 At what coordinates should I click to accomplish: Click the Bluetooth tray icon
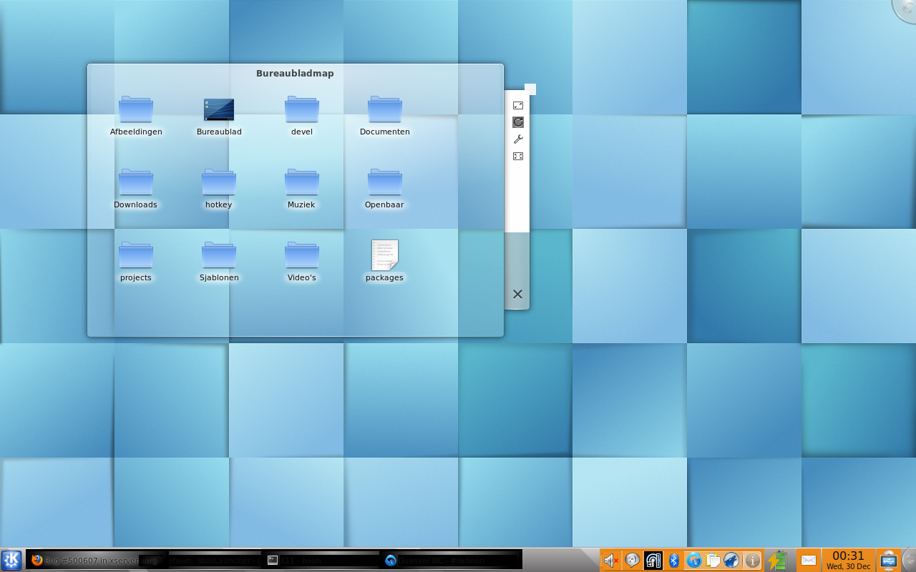coord(673,561)
